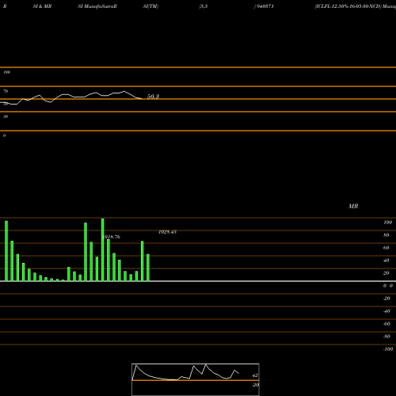Viewport: 396px width, 396px height.
Task: Click the 'ICLFL-12.50%-16-05-39-NCD' title text
Action: [x=348, y=6]
